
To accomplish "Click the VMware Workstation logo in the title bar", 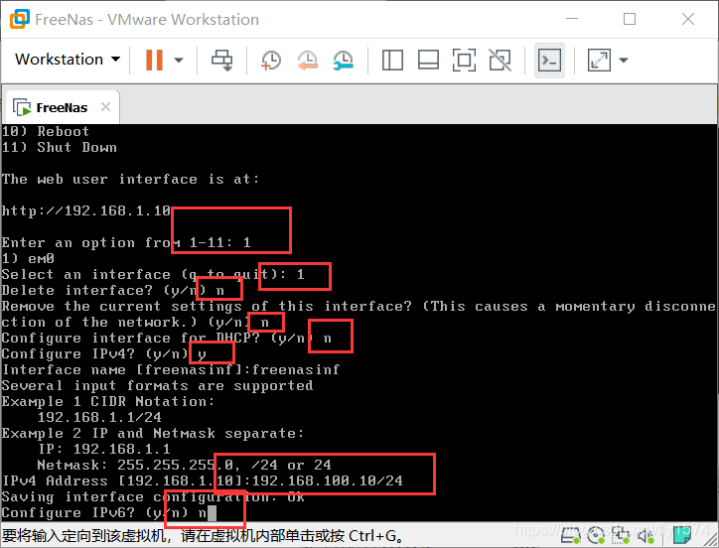I will pyautogui.click(x=20, y=19).
